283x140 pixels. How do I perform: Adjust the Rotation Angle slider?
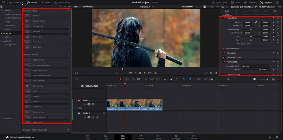click(251, 29)
